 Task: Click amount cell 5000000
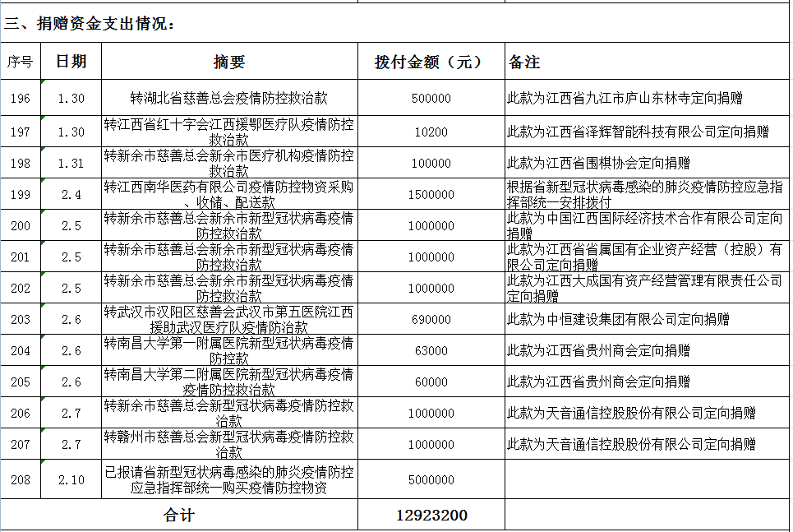[x=431, y=480]
